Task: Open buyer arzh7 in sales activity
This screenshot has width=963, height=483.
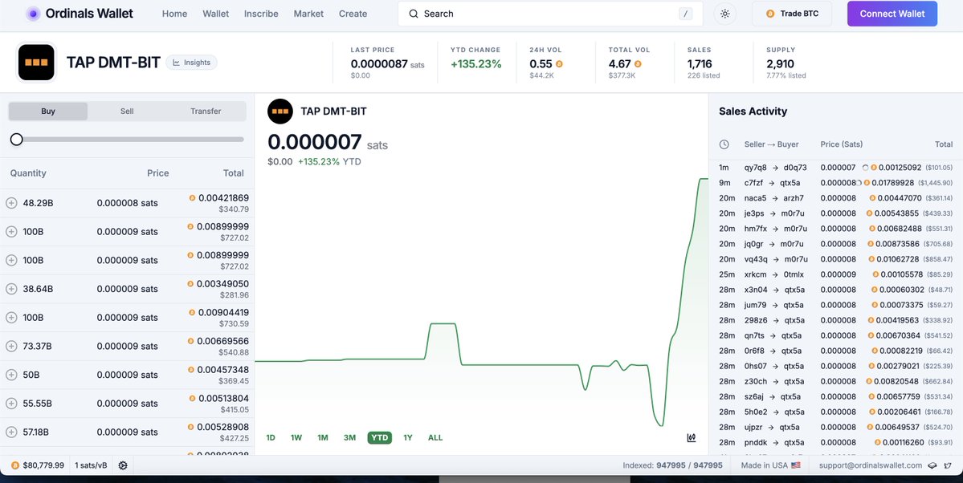Action: click(x=794, y=198)
